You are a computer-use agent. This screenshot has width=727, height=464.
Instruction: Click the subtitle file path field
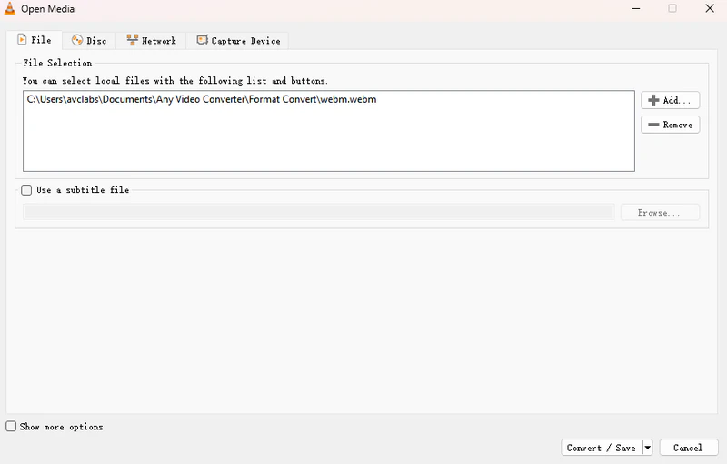click(319, 212)
